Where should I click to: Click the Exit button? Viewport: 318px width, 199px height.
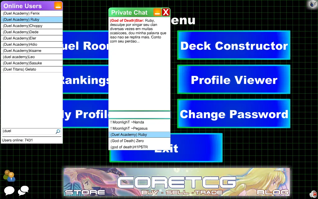[x=166, y=148]
